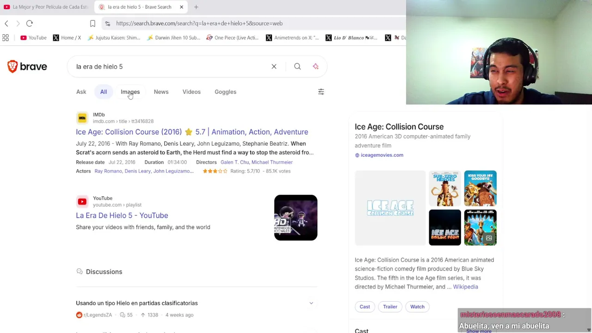Screen dimensions: 592x333
Task: Open the Kiss Your Ice Goodbye poster
Action: (x=480, y=188)
